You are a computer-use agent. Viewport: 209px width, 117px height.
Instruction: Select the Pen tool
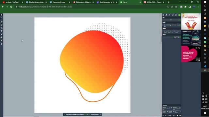pyautogui.click(x=2, y=34)
